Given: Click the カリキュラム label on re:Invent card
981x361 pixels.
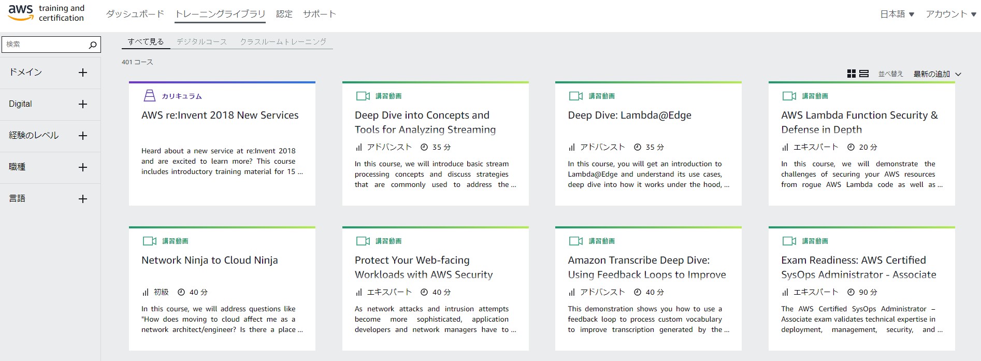Looking at the screenshot, I should point(182,96).
